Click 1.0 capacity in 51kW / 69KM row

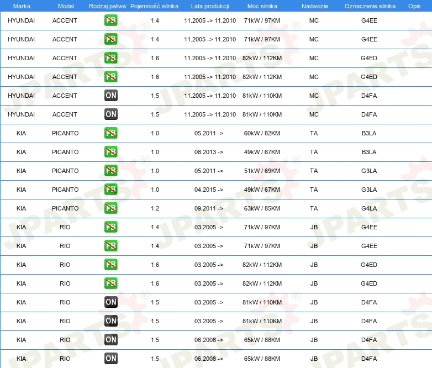click(x=155, y=171)
